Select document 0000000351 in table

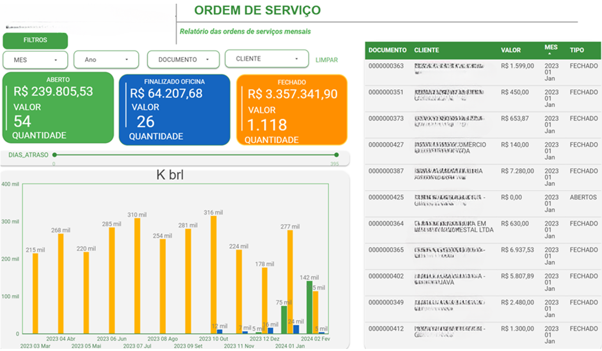pyautogui.click(x=386, y=93)
